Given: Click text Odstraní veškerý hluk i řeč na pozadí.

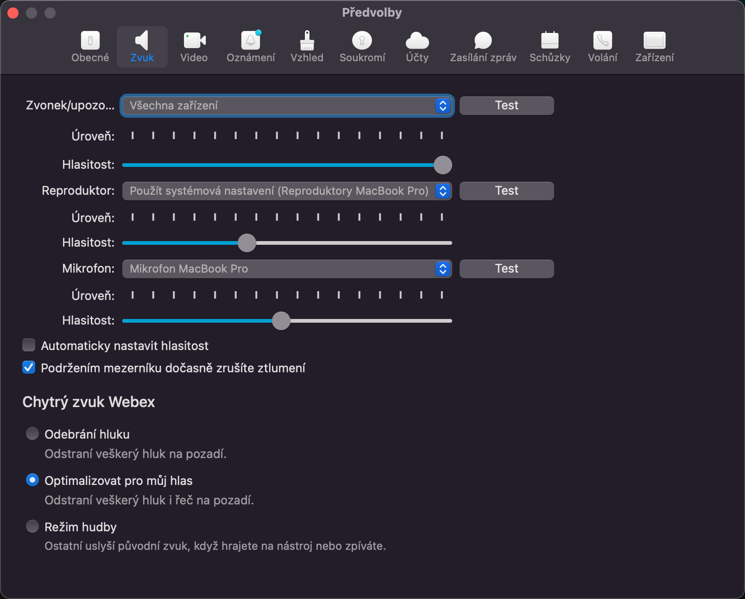Looking at the screenshot, I should pos(149,500).
